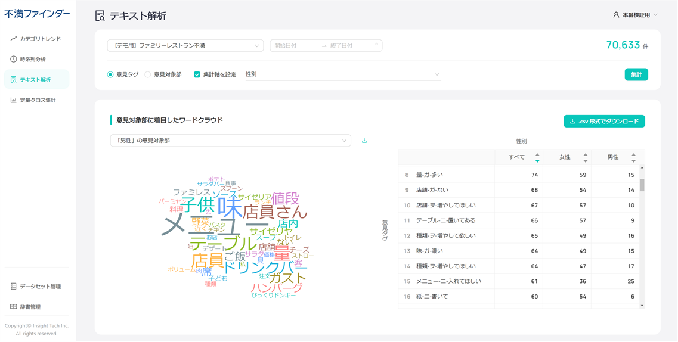Click the 辞書管理 book icon

13,307
